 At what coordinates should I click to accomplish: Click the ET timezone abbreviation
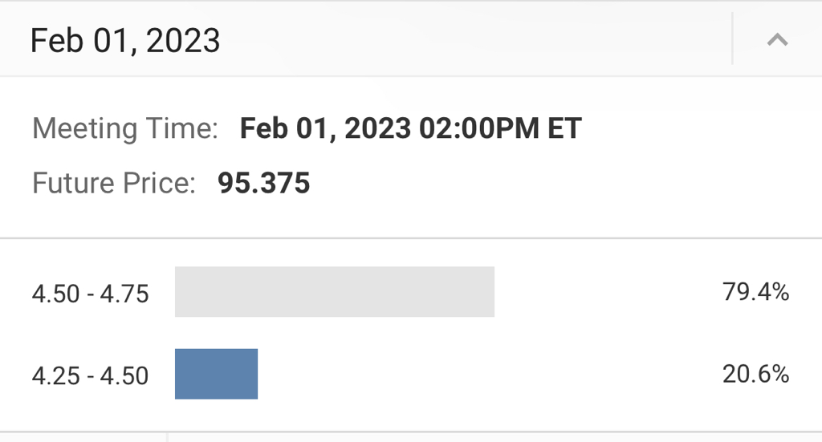point(564,128)
